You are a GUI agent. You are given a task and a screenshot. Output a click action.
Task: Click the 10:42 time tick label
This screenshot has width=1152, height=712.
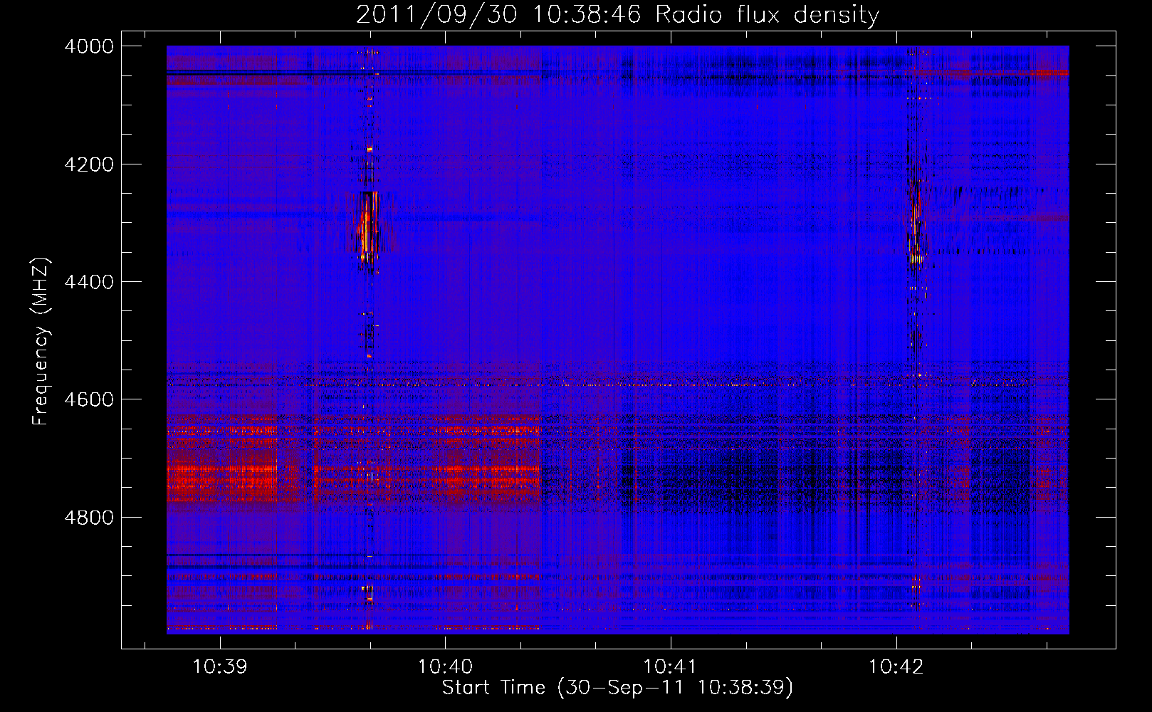[x=896, y=667]
